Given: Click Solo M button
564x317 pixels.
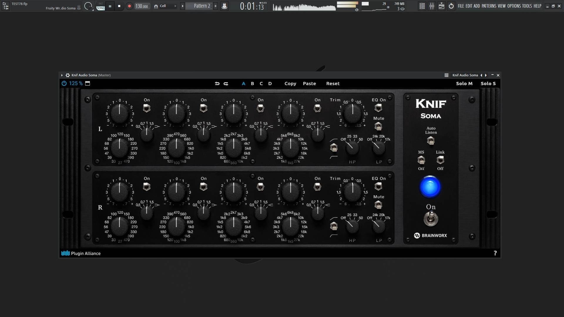Looking at the screenshot, I should 464,84.
